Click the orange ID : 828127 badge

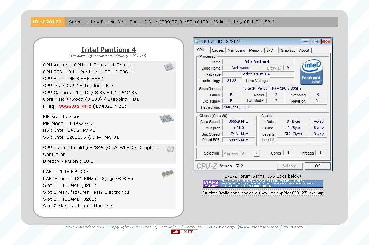(x=48, y=22)
